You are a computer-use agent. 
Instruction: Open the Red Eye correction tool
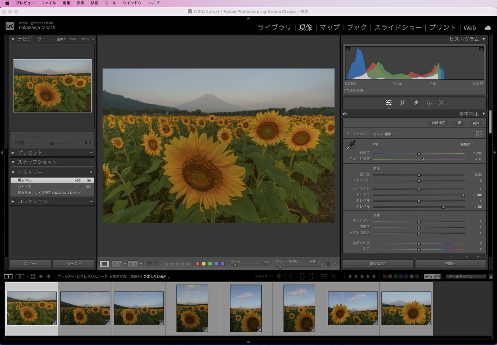tap(429, 102)
